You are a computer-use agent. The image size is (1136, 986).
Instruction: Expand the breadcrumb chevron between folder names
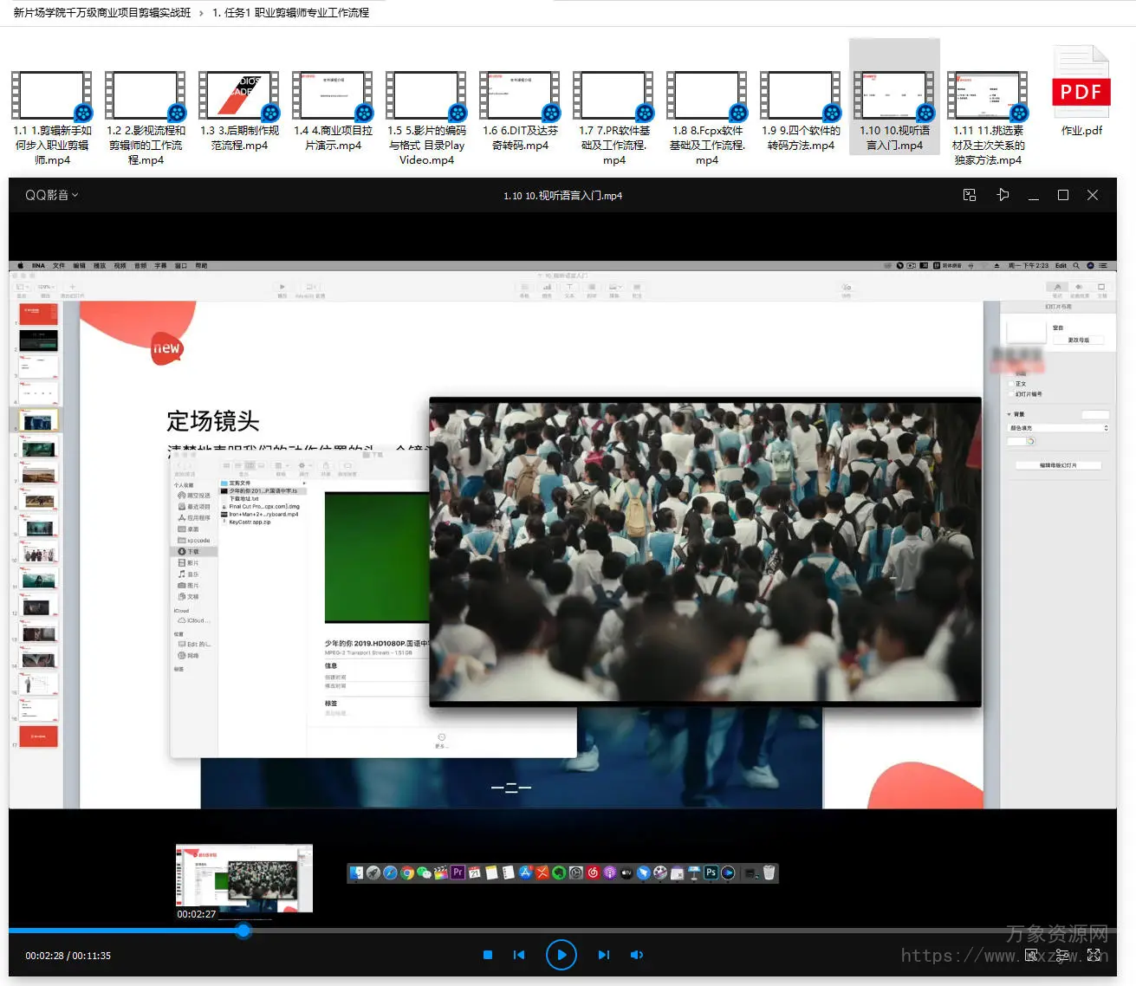(x=202, y=13)
